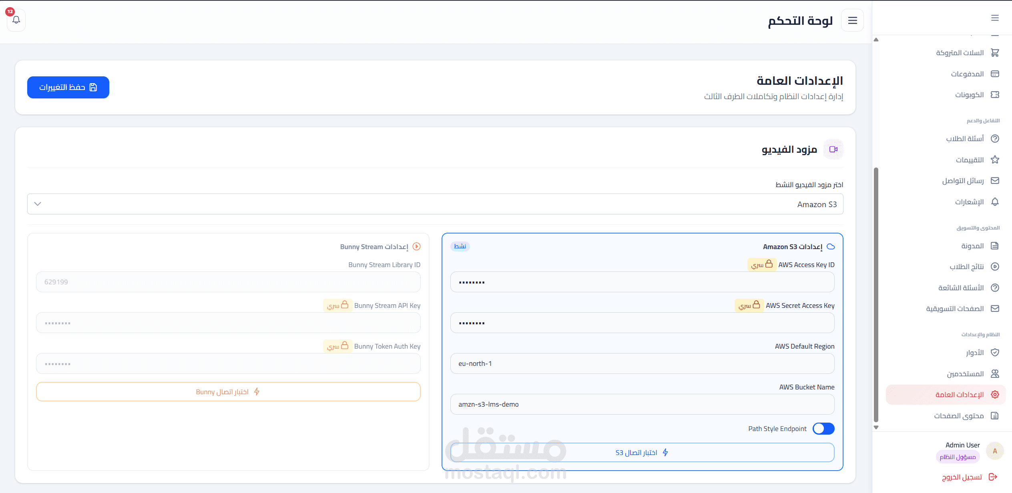
Task: Click the اختبار اتصال Bunny button
Action: 228,392
